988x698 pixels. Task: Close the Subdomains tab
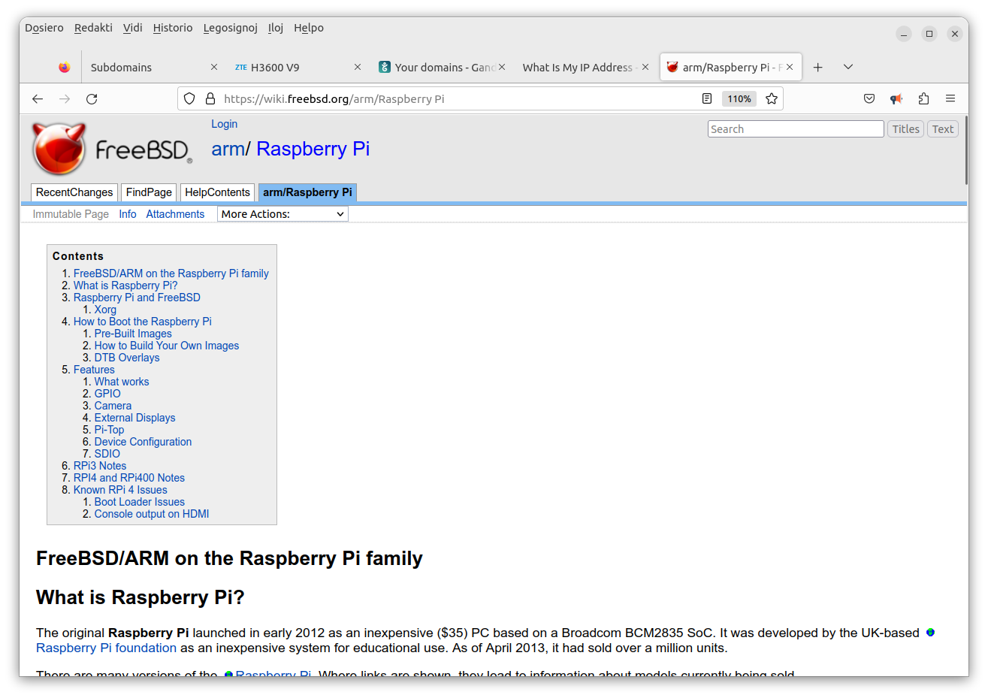214,67
